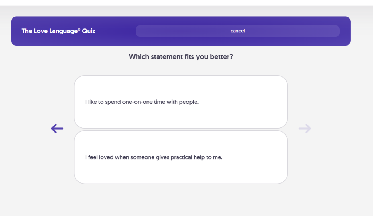
Task: Tap the left arrow beside the answer cards
Action: pyautogui.click(x=57, y=129)
